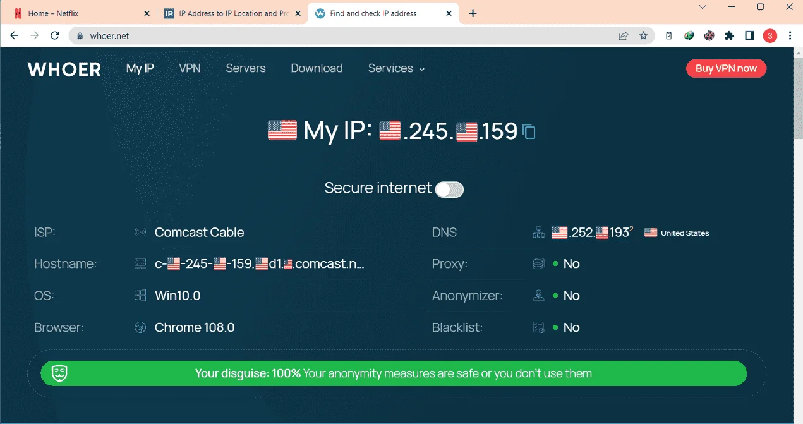Open the My IP menu item
The height and width of the screenshot is (424, 803).
pyautogui.click(x=140, y=68)
